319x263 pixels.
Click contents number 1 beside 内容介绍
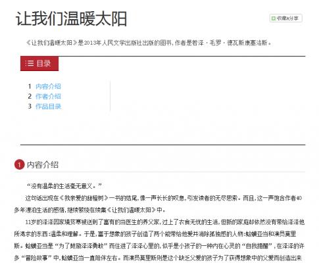point(30,86)
